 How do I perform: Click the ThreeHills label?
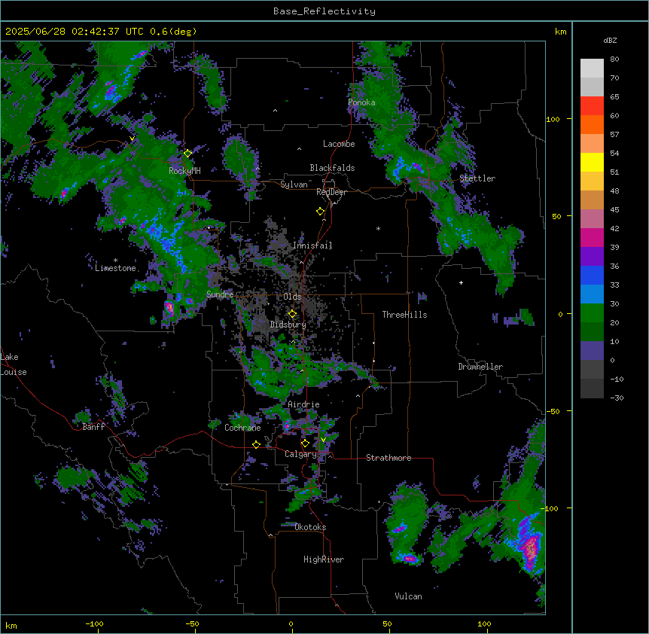pyautogui.click(x=404, y=315)
